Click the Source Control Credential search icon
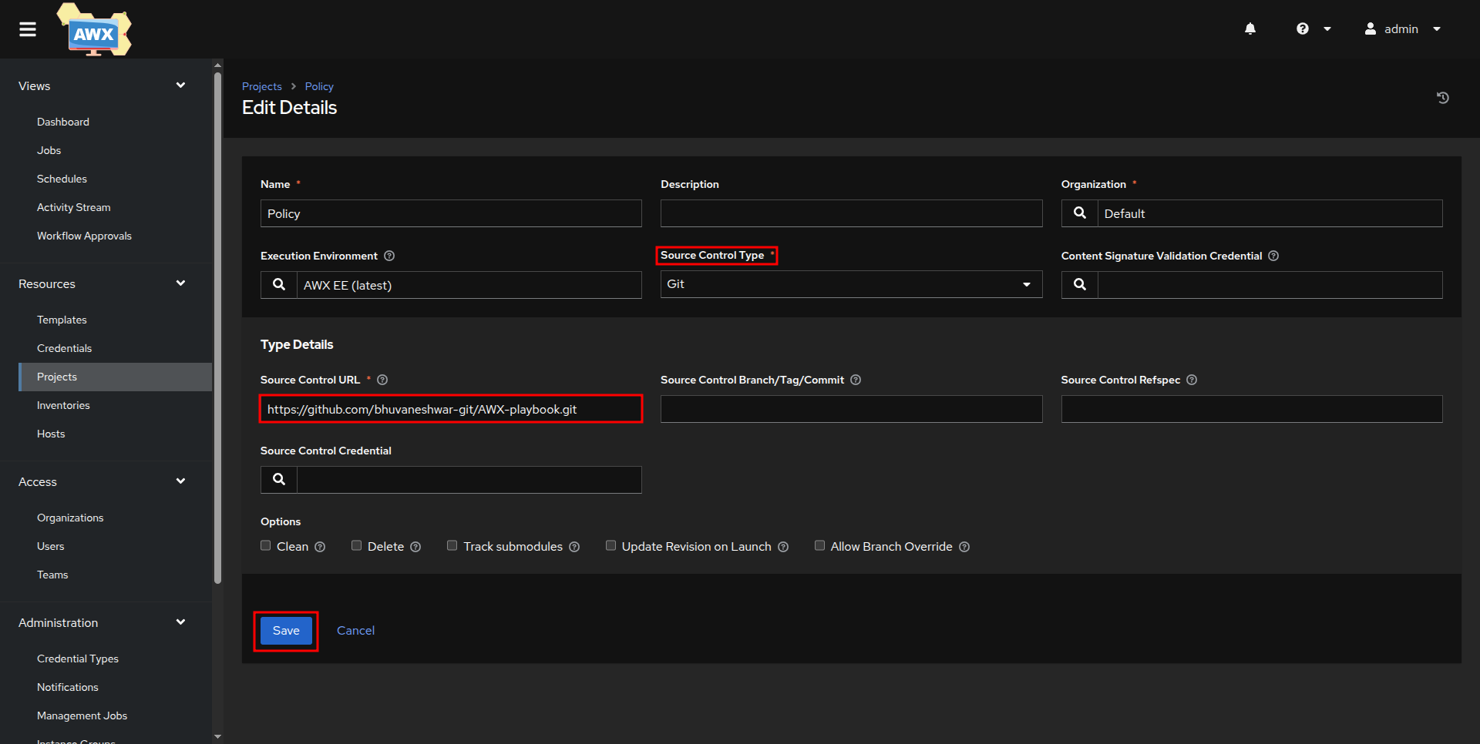Viewport: 1480px width, 744px height. click(279, 480)
